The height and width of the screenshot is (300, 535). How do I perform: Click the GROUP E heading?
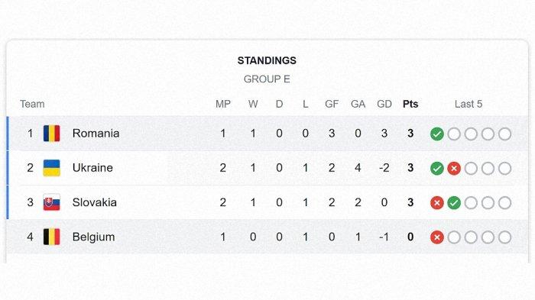(x=267, y=79)
